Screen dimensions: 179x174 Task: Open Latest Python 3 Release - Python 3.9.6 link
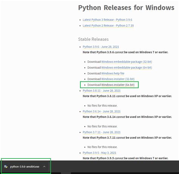[x=107, y=20]
